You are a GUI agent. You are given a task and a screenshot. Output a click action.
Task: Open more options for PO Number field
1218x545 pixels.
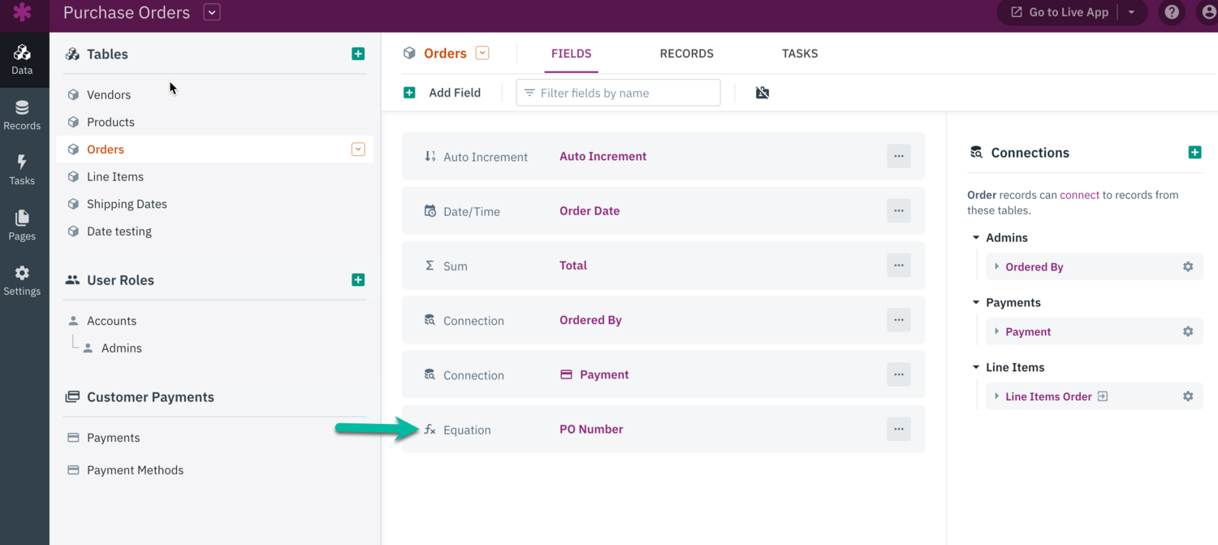(899, 429)
